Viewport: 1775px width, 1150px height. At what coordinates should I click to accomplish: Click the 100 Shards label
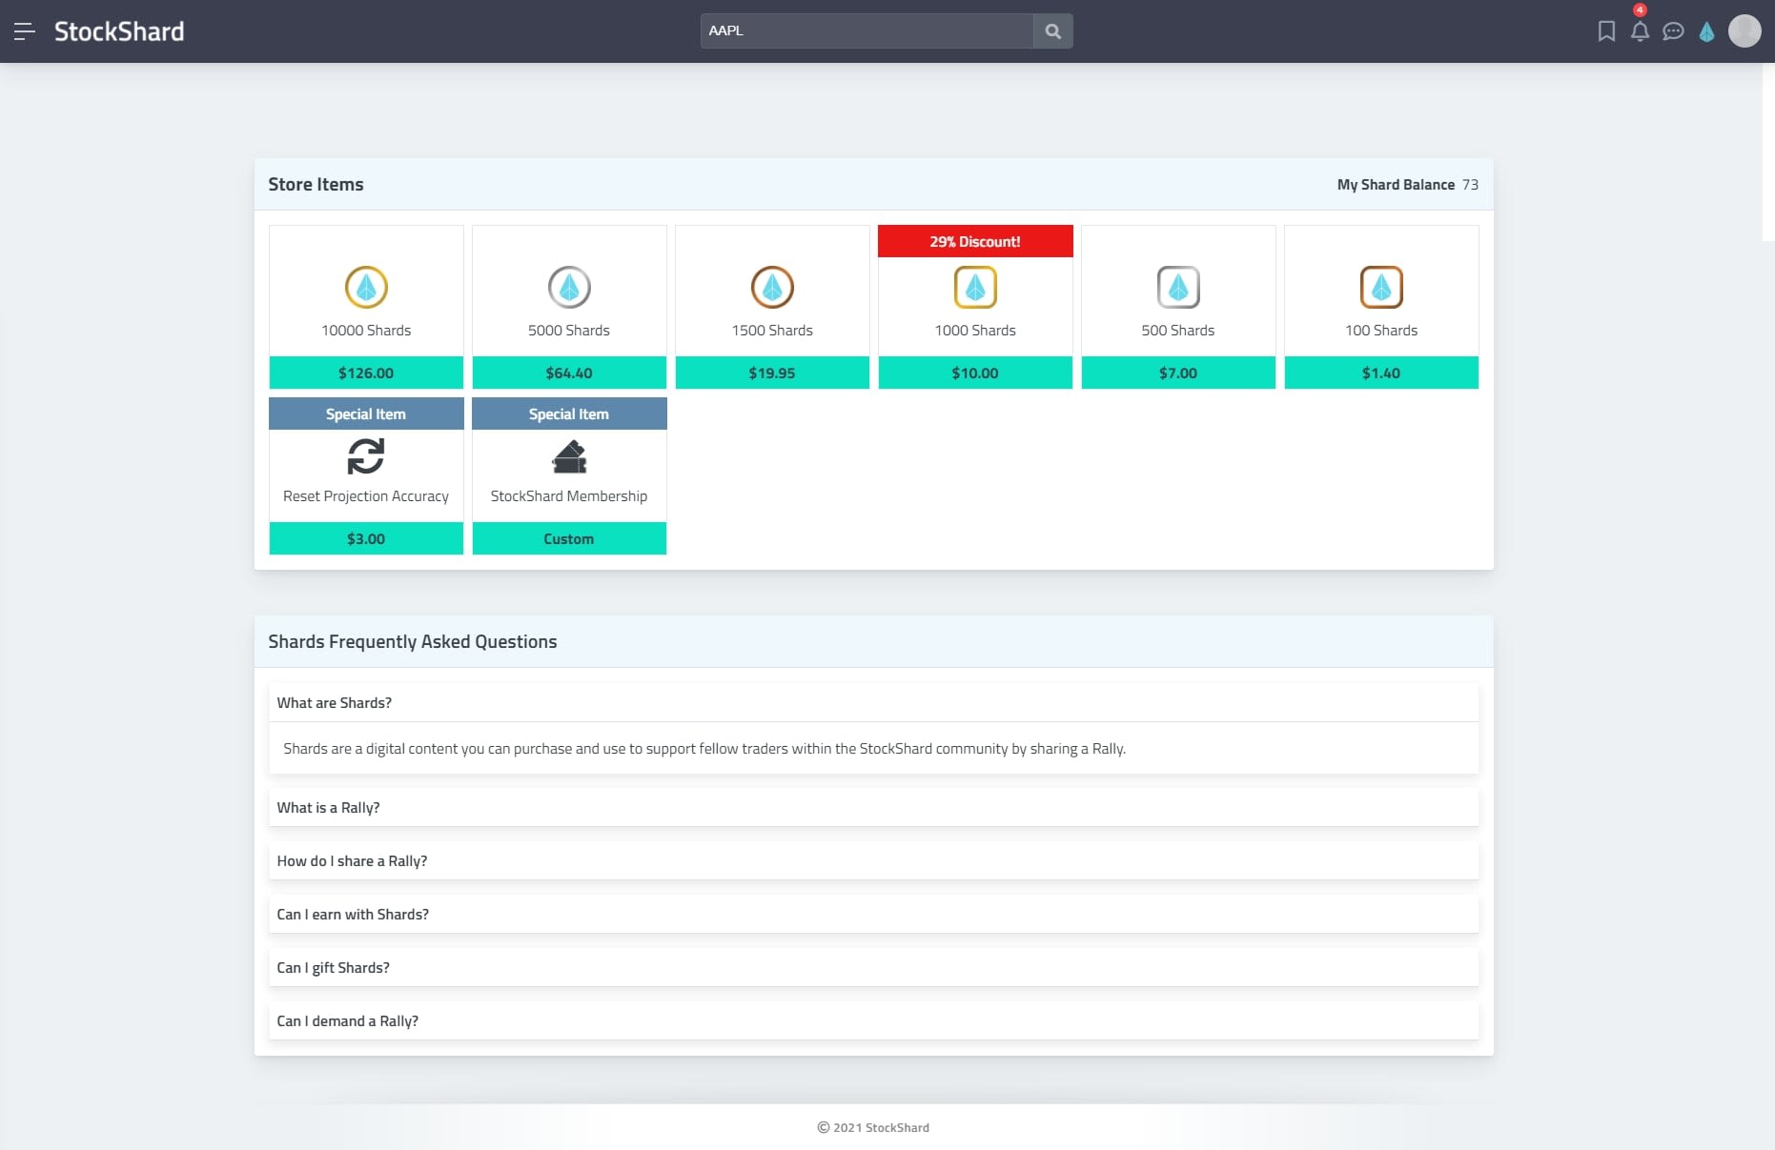1381,330
